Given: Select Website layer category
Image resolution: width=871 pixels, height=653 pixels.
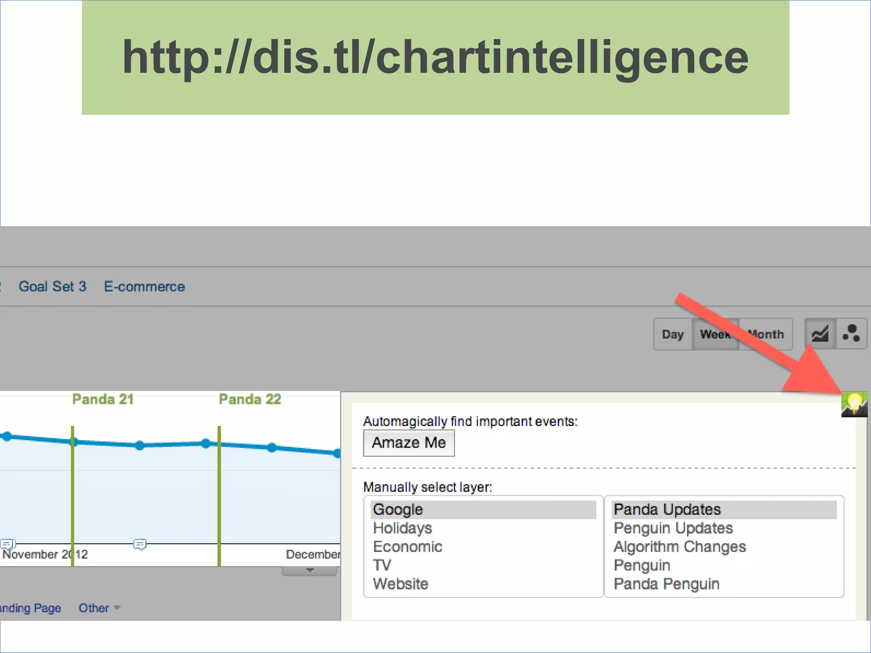Looking at the screenshot, I should pos(483,584).
